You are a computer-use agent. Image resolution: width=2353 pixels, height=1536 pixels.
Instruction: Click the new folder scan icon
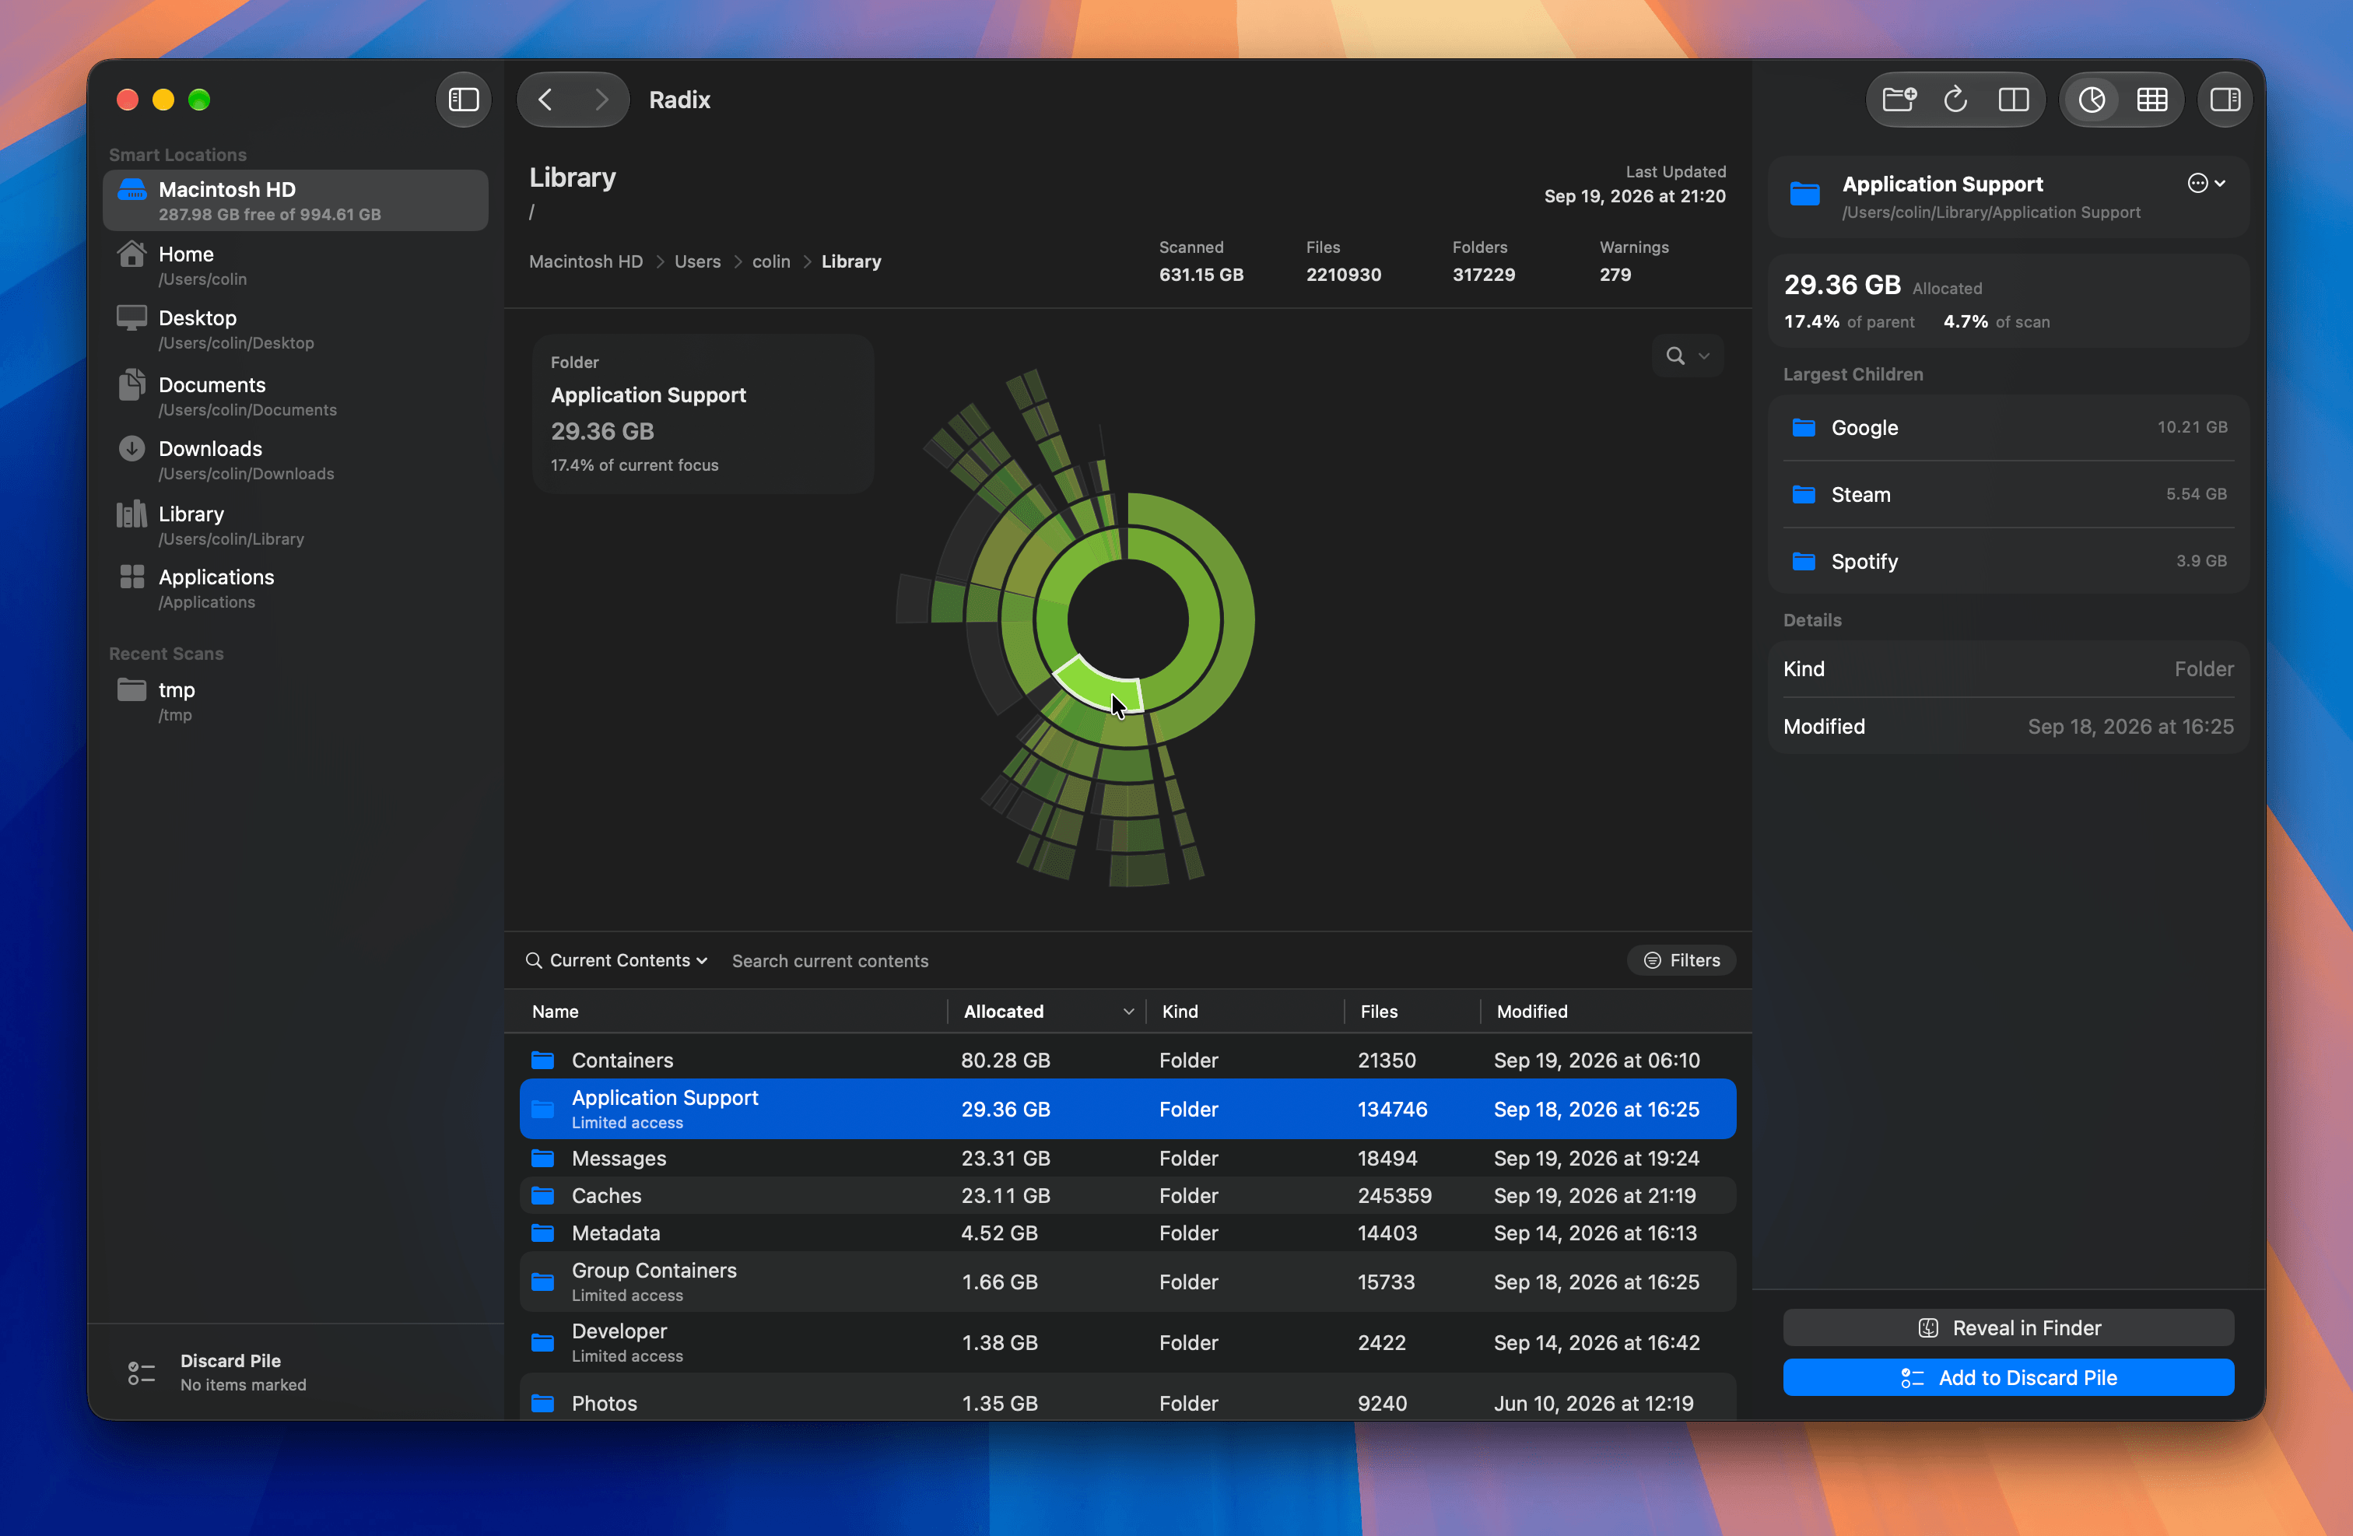coord(1899,100)
